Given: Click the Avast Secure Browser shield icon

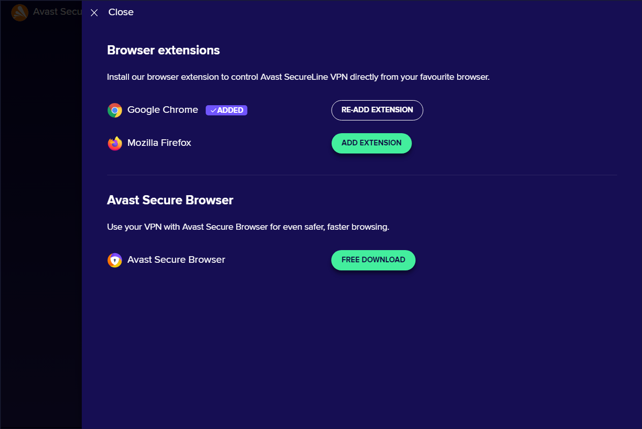Looking at the screenshot, I should click(x=115, y=260).
